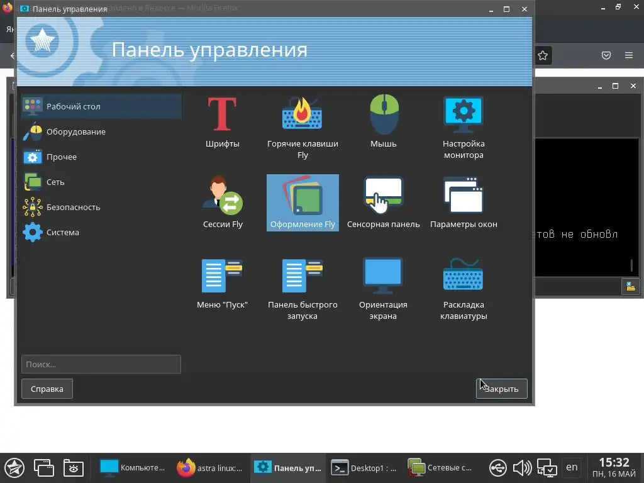The height and width of the screenshot is (483, 644).
Task: Open Параметры окон window settings
Action: tap(464, 203)
